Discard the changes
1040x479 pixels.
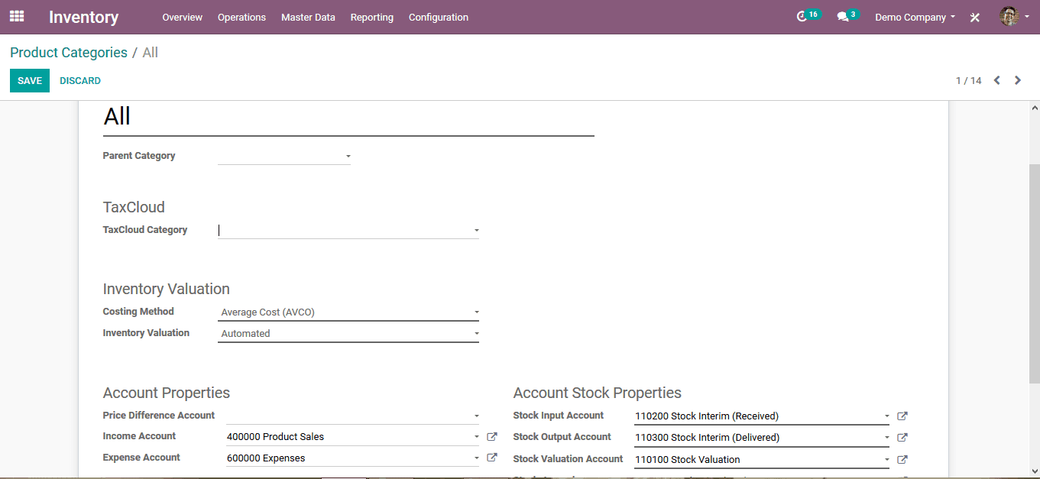click(80, 80)
